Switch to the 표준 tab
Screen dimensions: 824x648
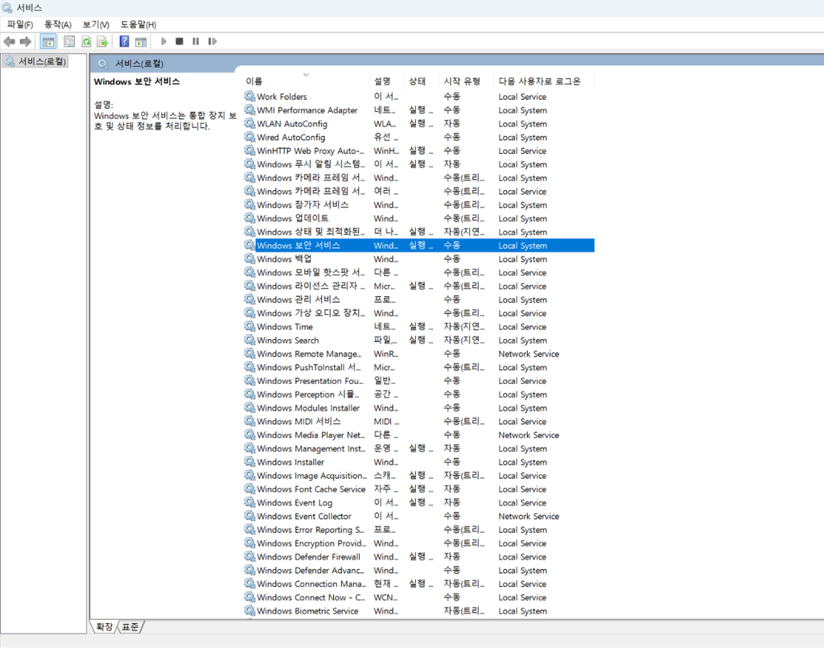pos(130,626)
